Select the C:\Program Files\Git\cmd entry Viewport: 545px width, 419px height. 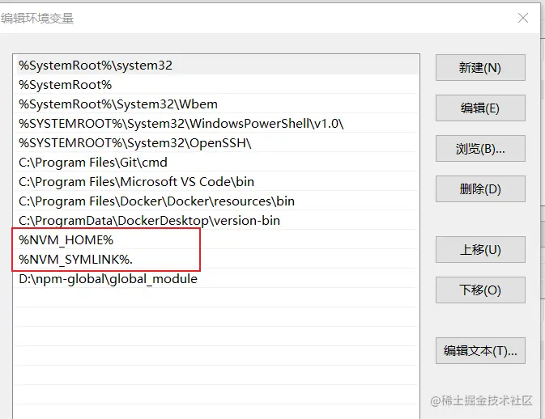pyautogui.click(x=92, y=163)
